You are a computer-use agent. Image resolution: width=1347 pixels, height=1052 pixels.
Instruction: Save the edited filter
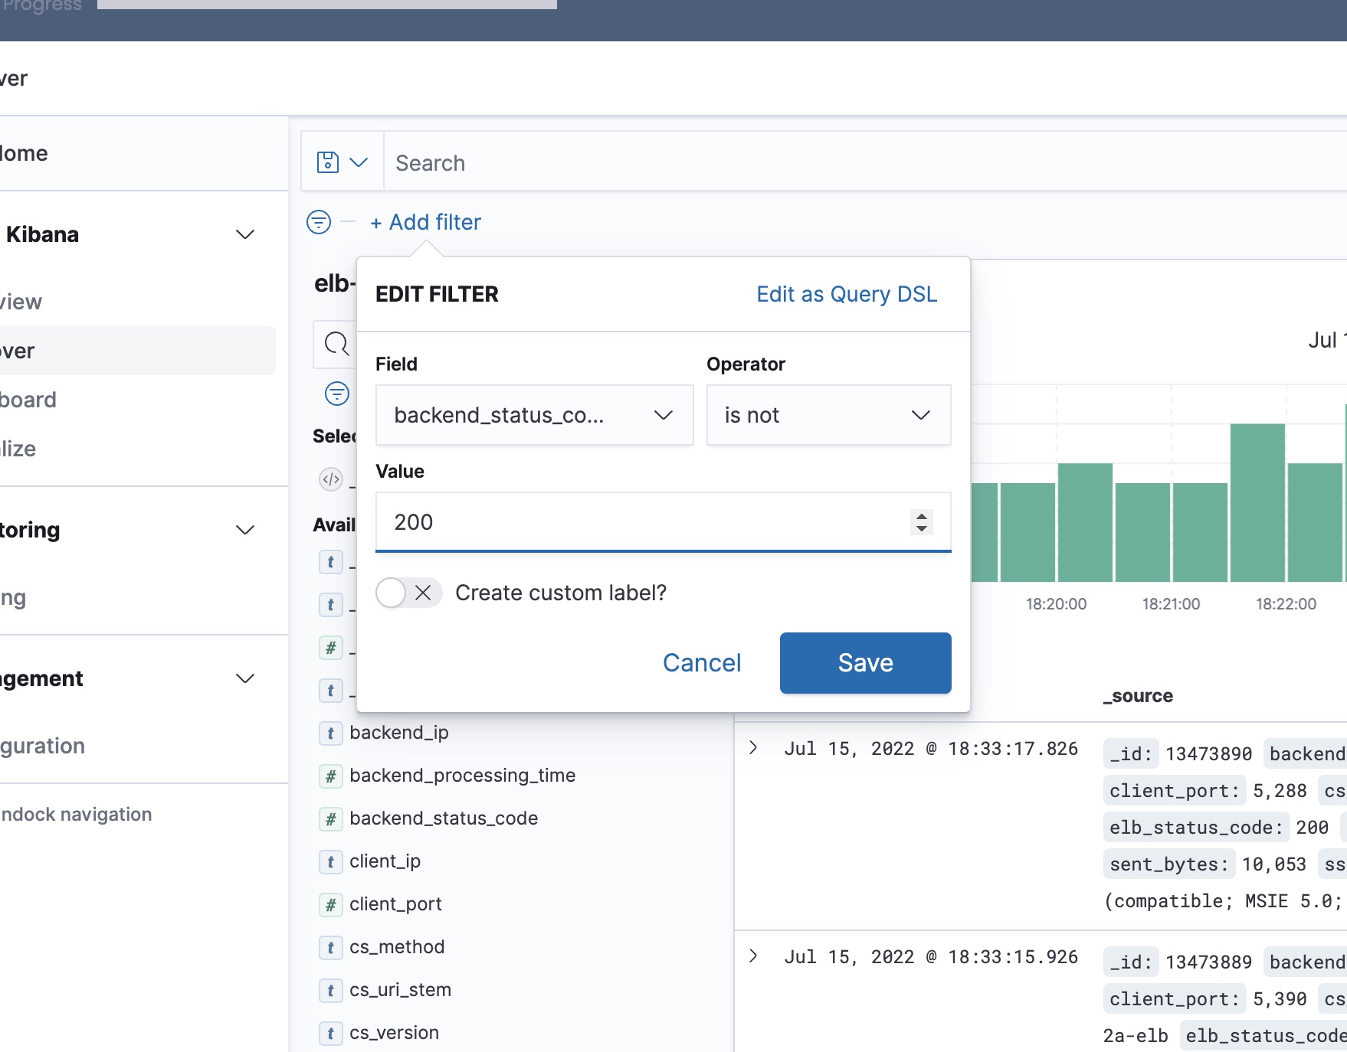(866, 663)
